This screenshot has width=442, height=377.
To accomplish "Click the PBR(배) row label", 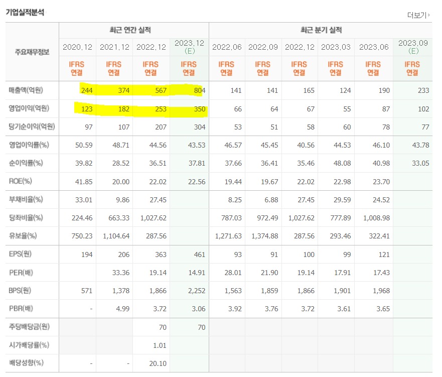I will [x=21, y=309].
